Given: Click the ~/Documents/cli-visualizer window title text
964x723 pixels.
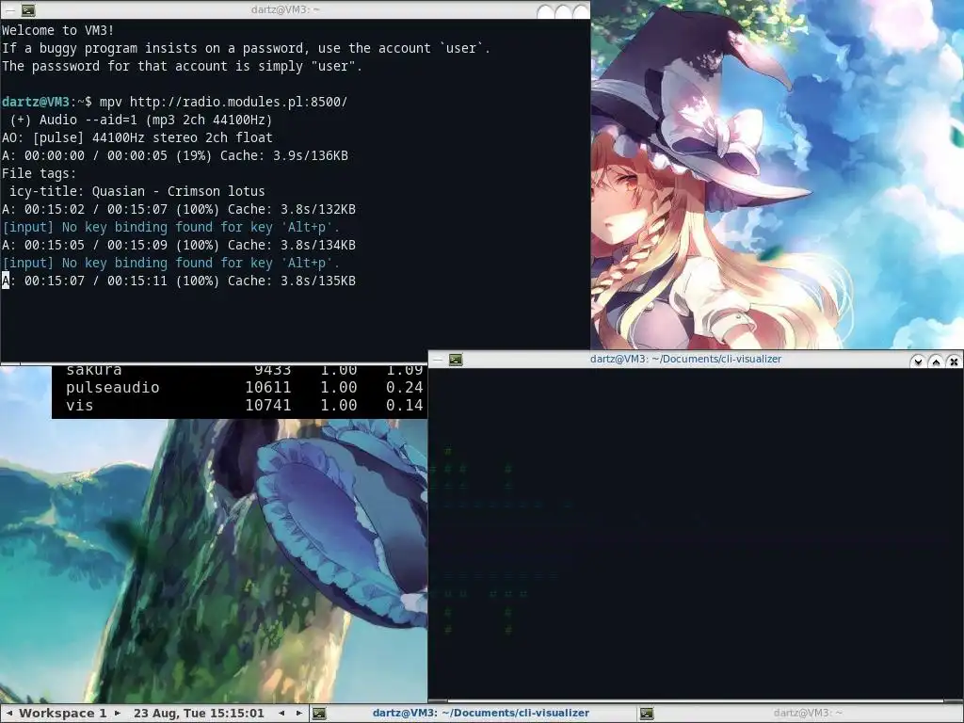Looking at the screenshot, I should point(685,359).
